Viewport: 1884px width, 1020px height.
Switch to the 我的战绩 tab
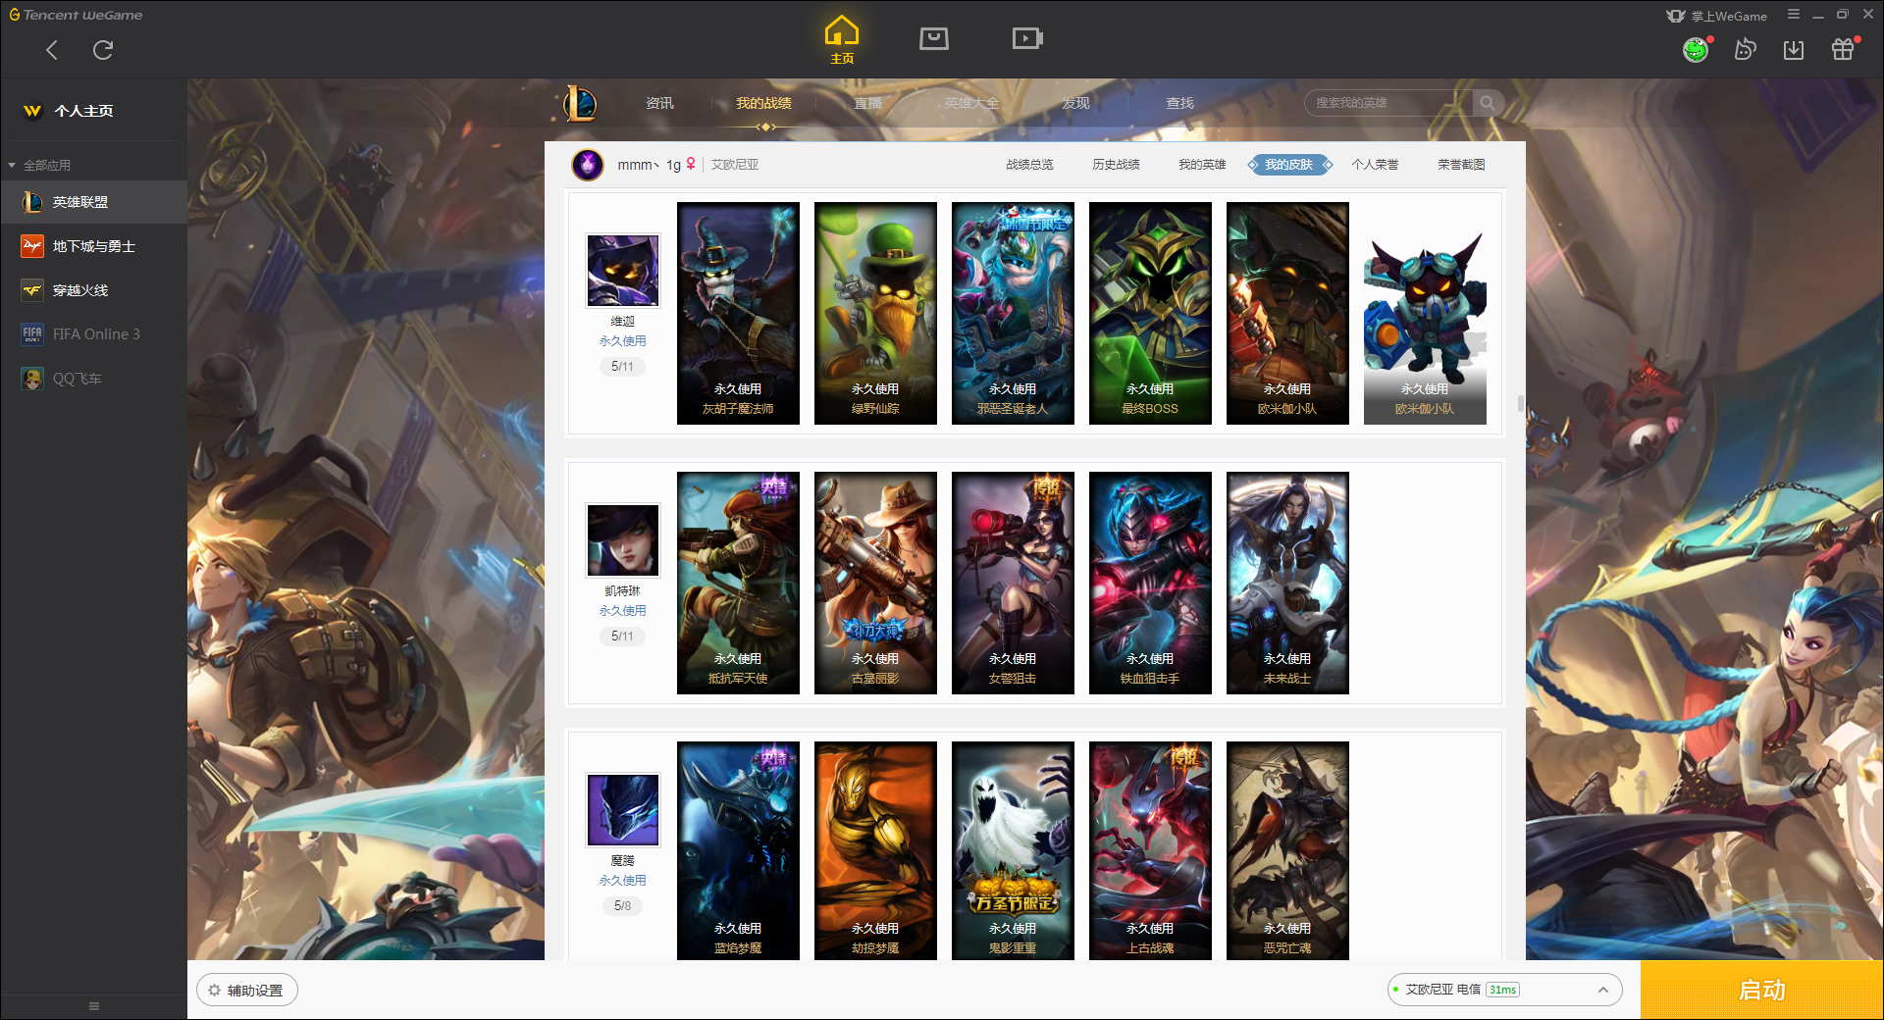pos(763,103)
